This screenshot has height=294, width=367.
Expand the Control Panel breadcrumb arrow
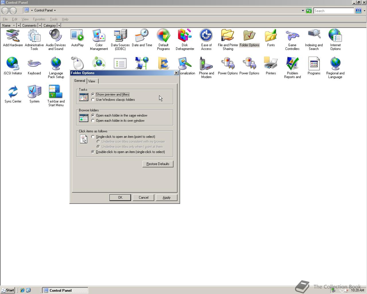pyautogui.click(x=55, y=10)
